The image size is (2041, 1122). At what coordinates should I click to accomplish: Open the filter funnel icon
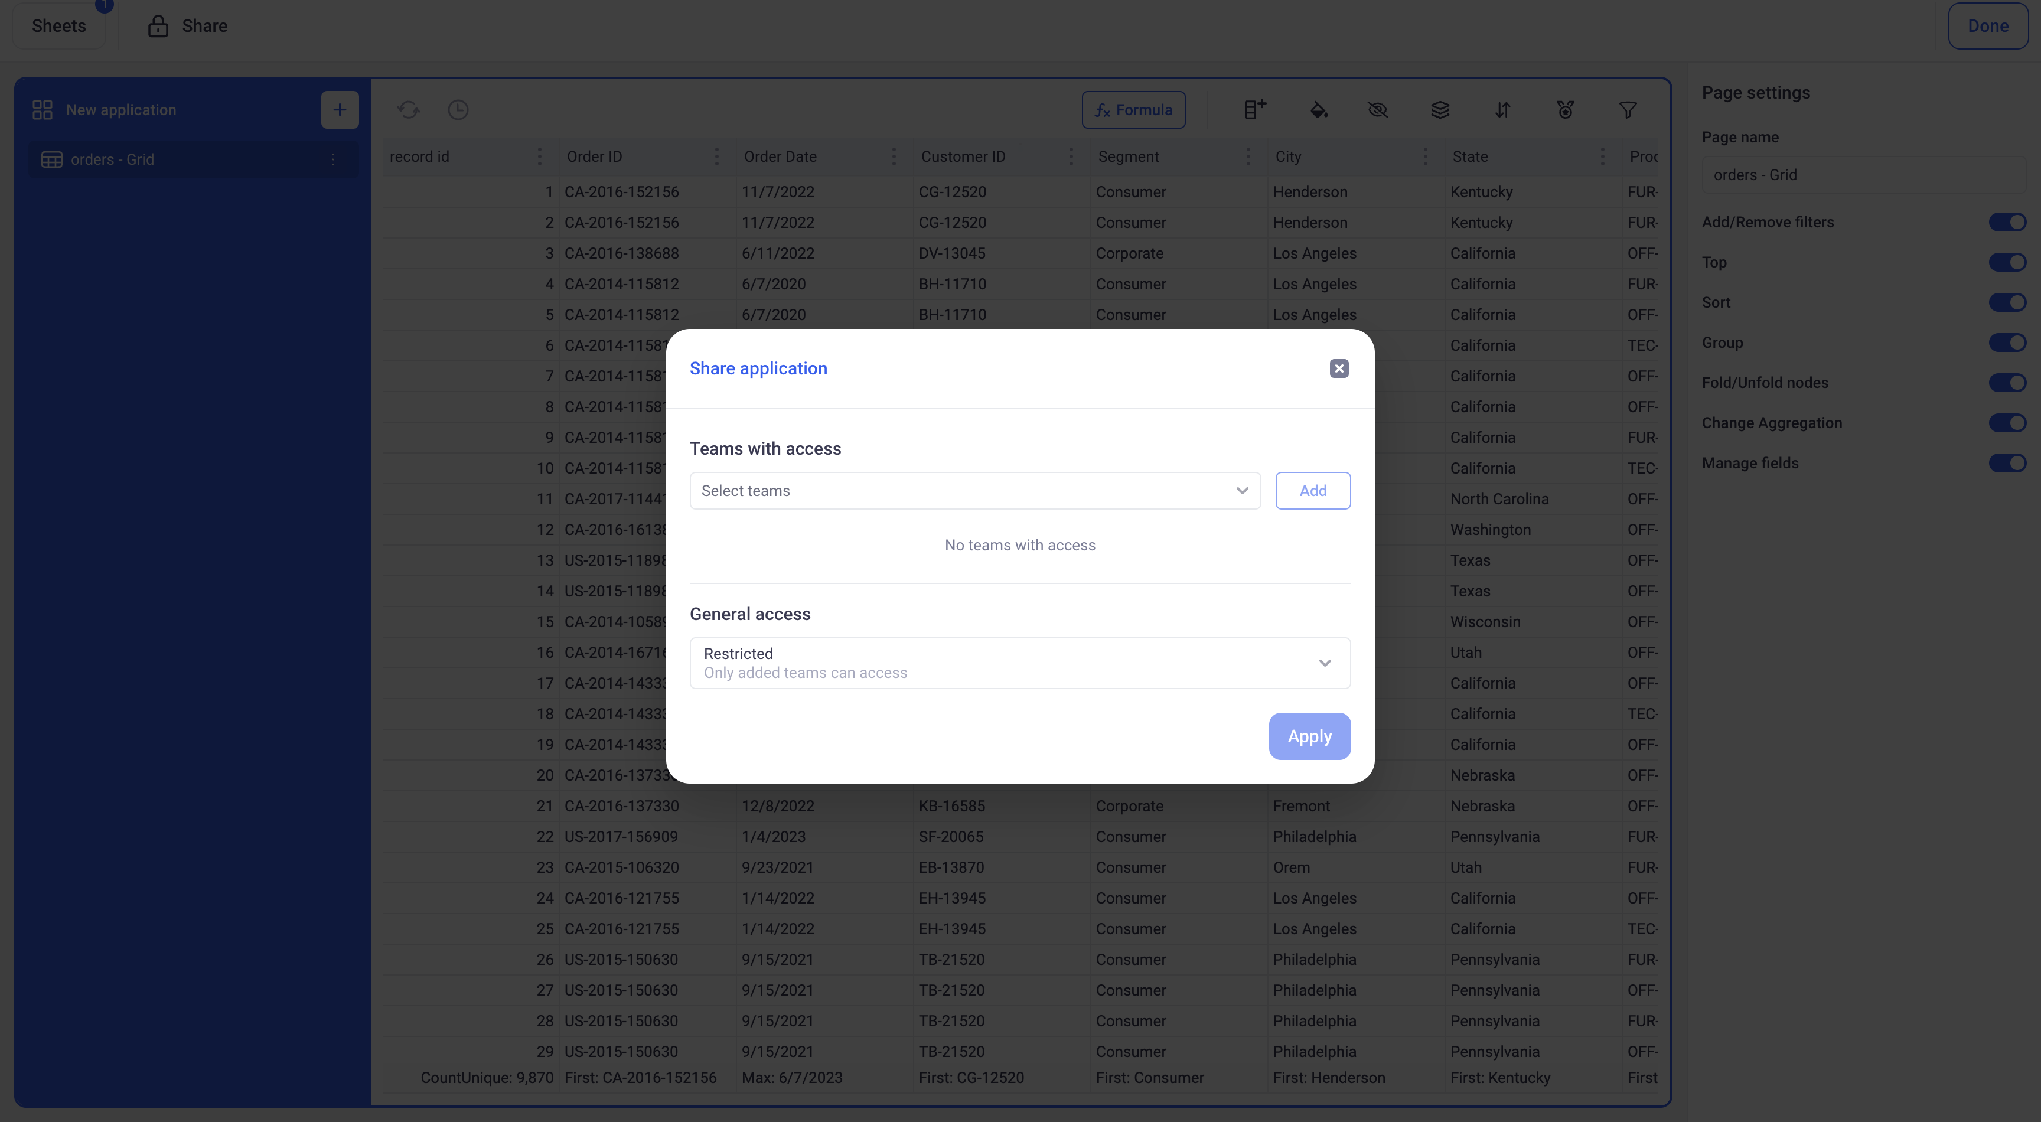[1628, 109]
